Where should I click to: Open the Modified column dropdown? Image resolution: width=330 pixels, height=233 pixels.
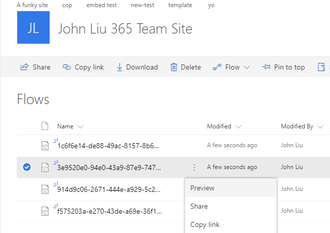[238, 126]
